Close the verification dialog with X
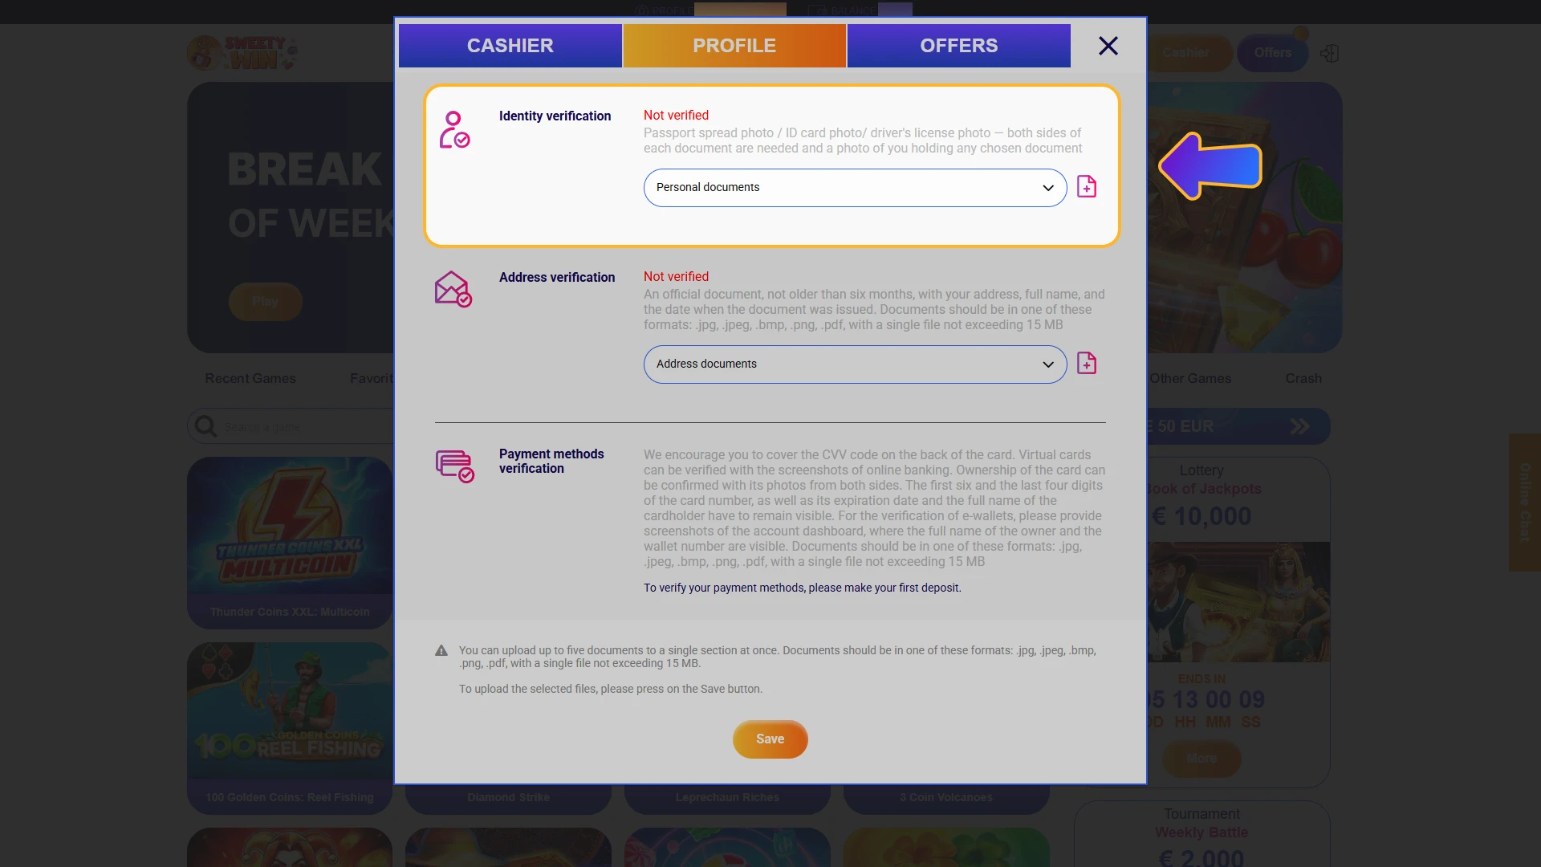The image size is (1541, 867). coord(1108,46)
